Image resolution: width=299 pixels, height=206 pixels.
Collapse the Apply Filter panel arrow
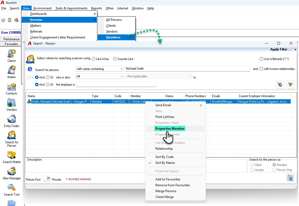[x=295, y=49]
